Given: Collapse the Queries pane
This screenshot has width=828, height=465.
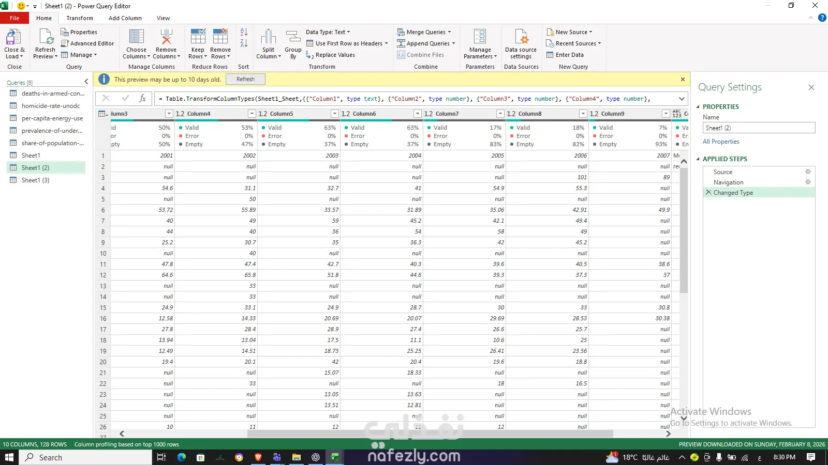Looking at the screenshot, I should click(x=86, y=82).
